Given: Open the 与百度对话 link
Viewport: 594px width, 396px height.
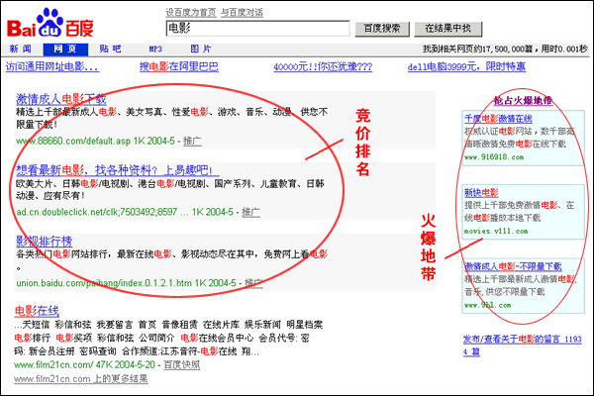Looking at the screenshot, I should (x=242, y=13).
